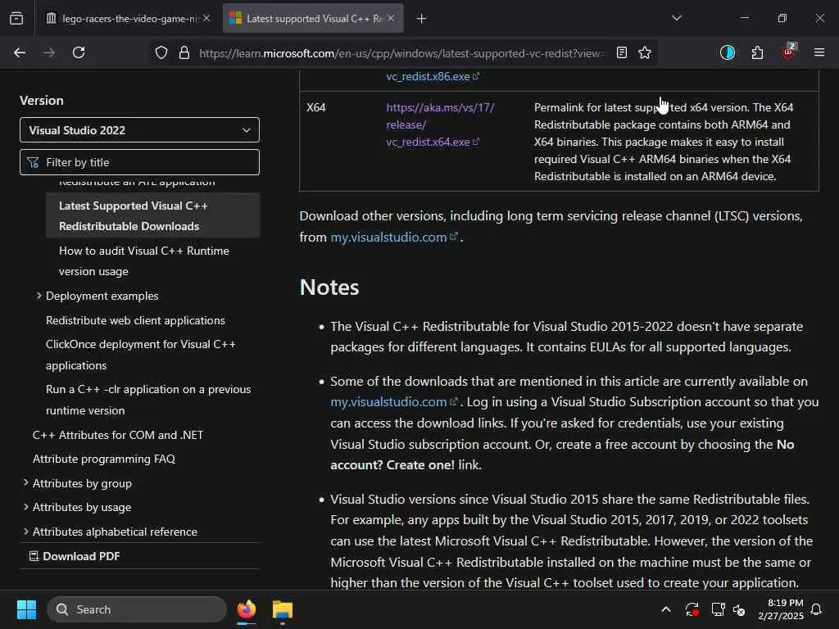Viewport: 839px width, 629px height.
Task: Open the notifications bell icon
Action: 816,609
